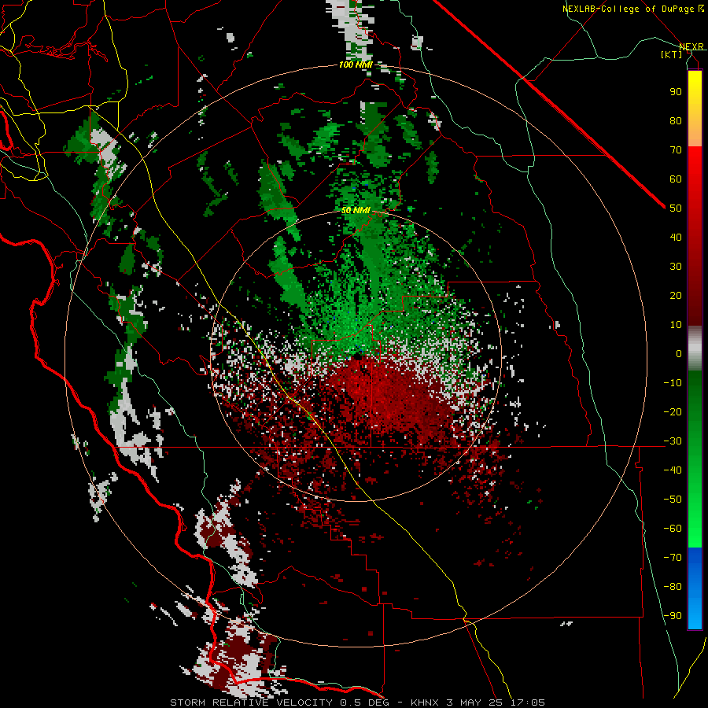This screenshot has width=708, height=708.
Task: Click the 70 value on velocity legend
Action: [676, 150]
